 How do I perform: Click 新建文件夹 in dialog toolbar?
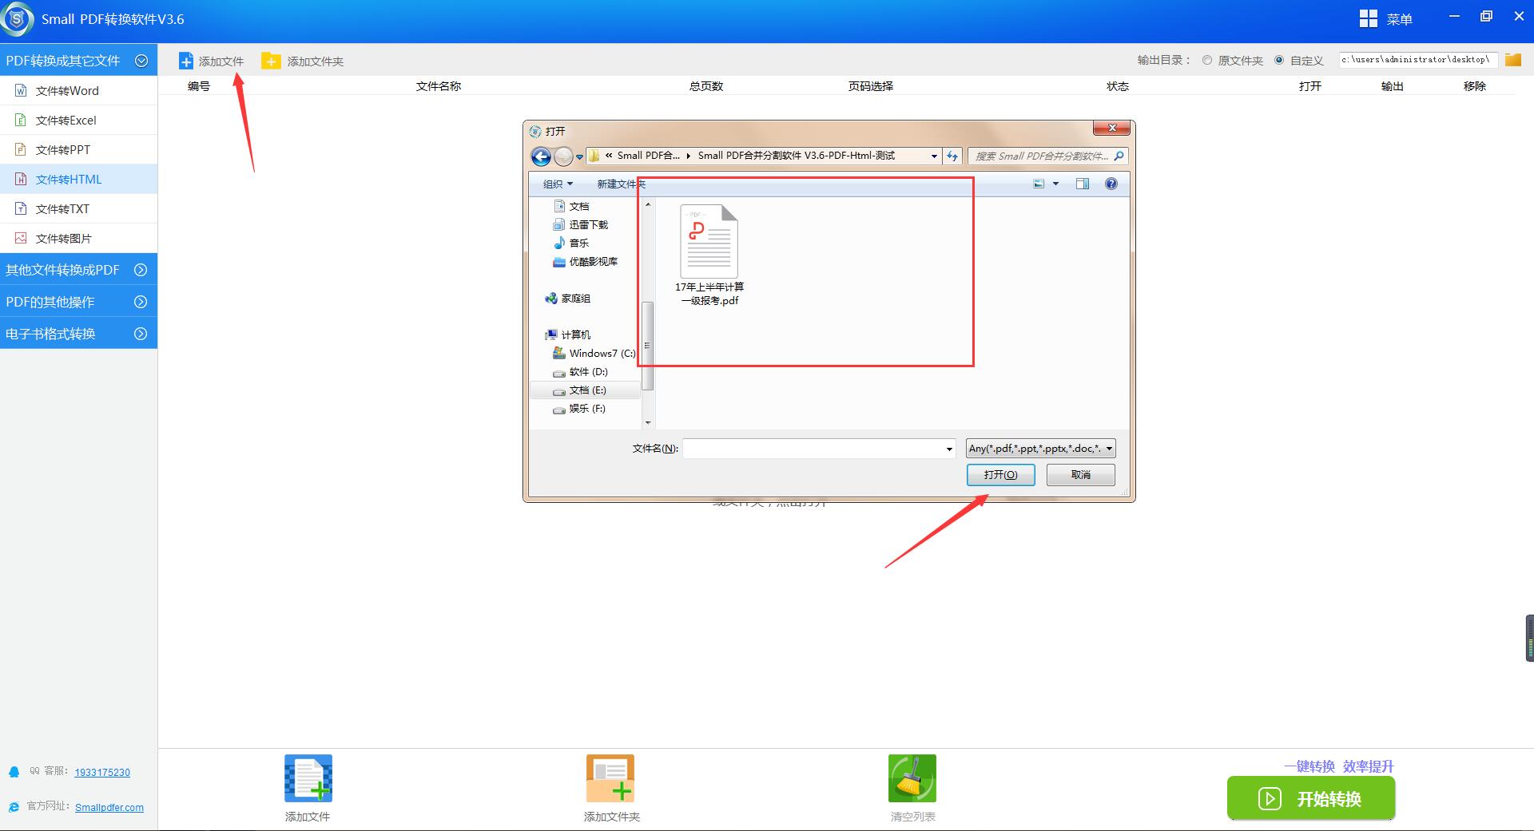(x=621, y=184)
